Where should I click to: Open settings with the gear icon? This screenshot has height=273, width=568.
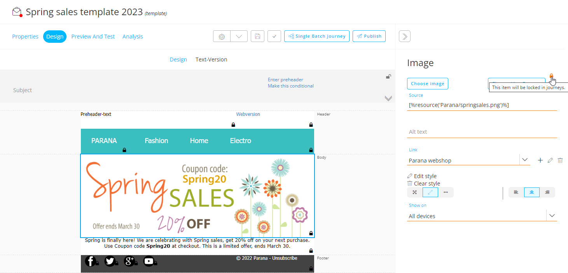[222, 36]
